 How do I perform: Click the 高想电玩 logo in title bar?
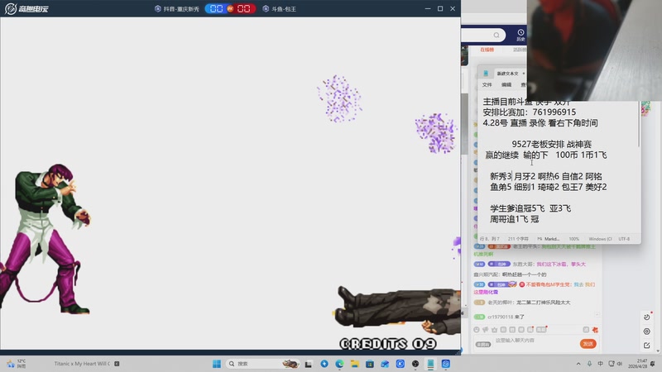pos(26,8)
